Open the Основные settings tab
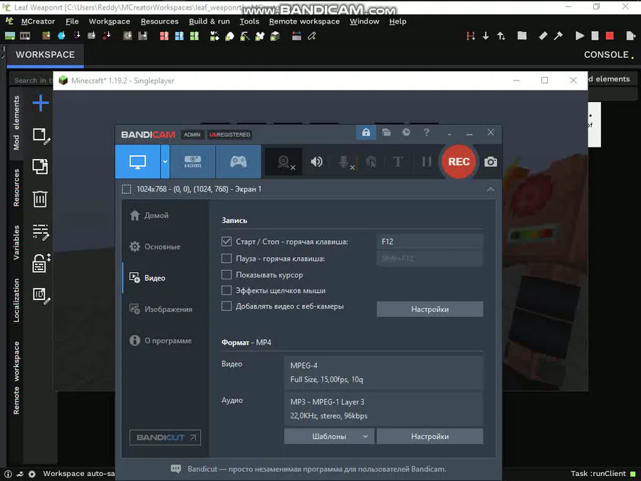The width and height of the screenshot is (641, 481). [x=155, y=247]
